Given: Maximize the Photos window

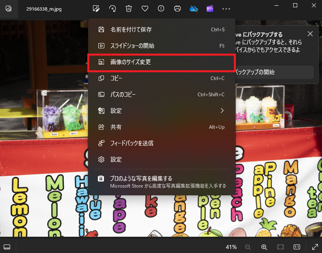Looking at the screenshot, I should tap(295, 5).
